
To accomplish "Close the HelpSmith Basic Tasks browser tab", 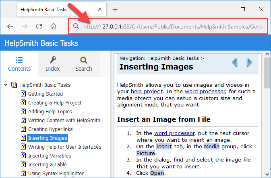I will [x=100, y=9].
